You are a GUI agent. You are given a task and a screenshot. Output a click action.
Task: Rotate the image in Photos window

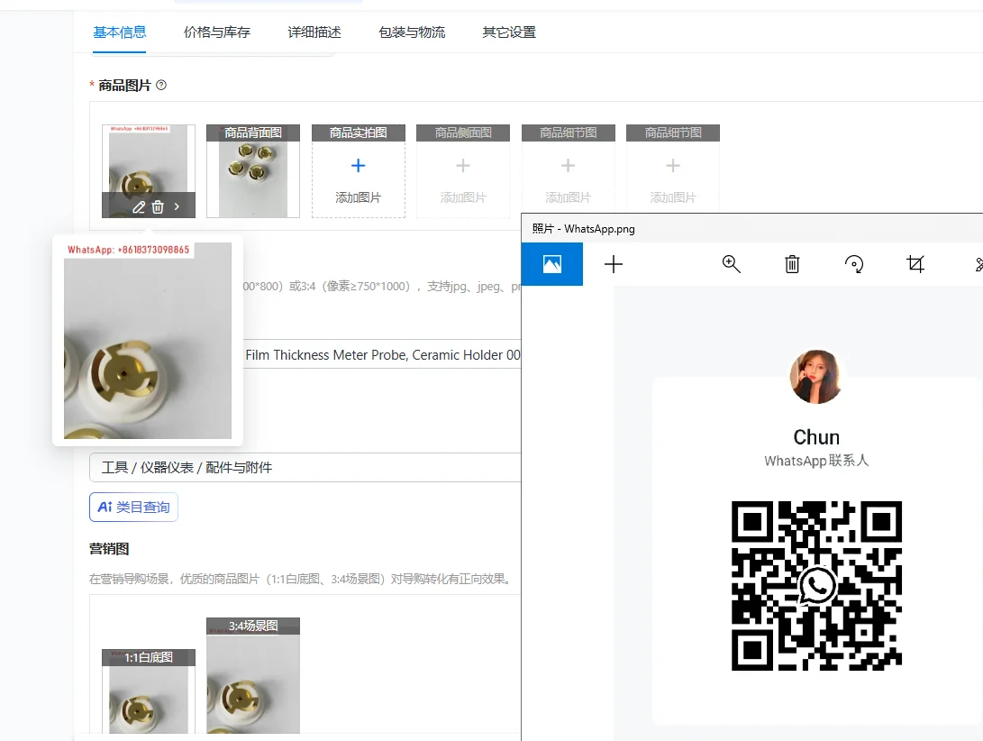coord(854,264)
